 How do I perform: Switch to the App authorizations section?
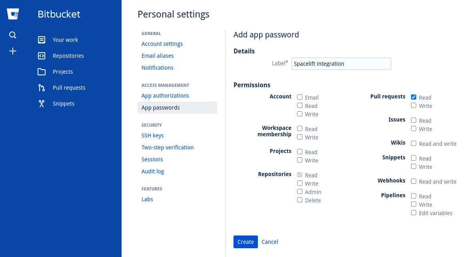coord(165,95)
